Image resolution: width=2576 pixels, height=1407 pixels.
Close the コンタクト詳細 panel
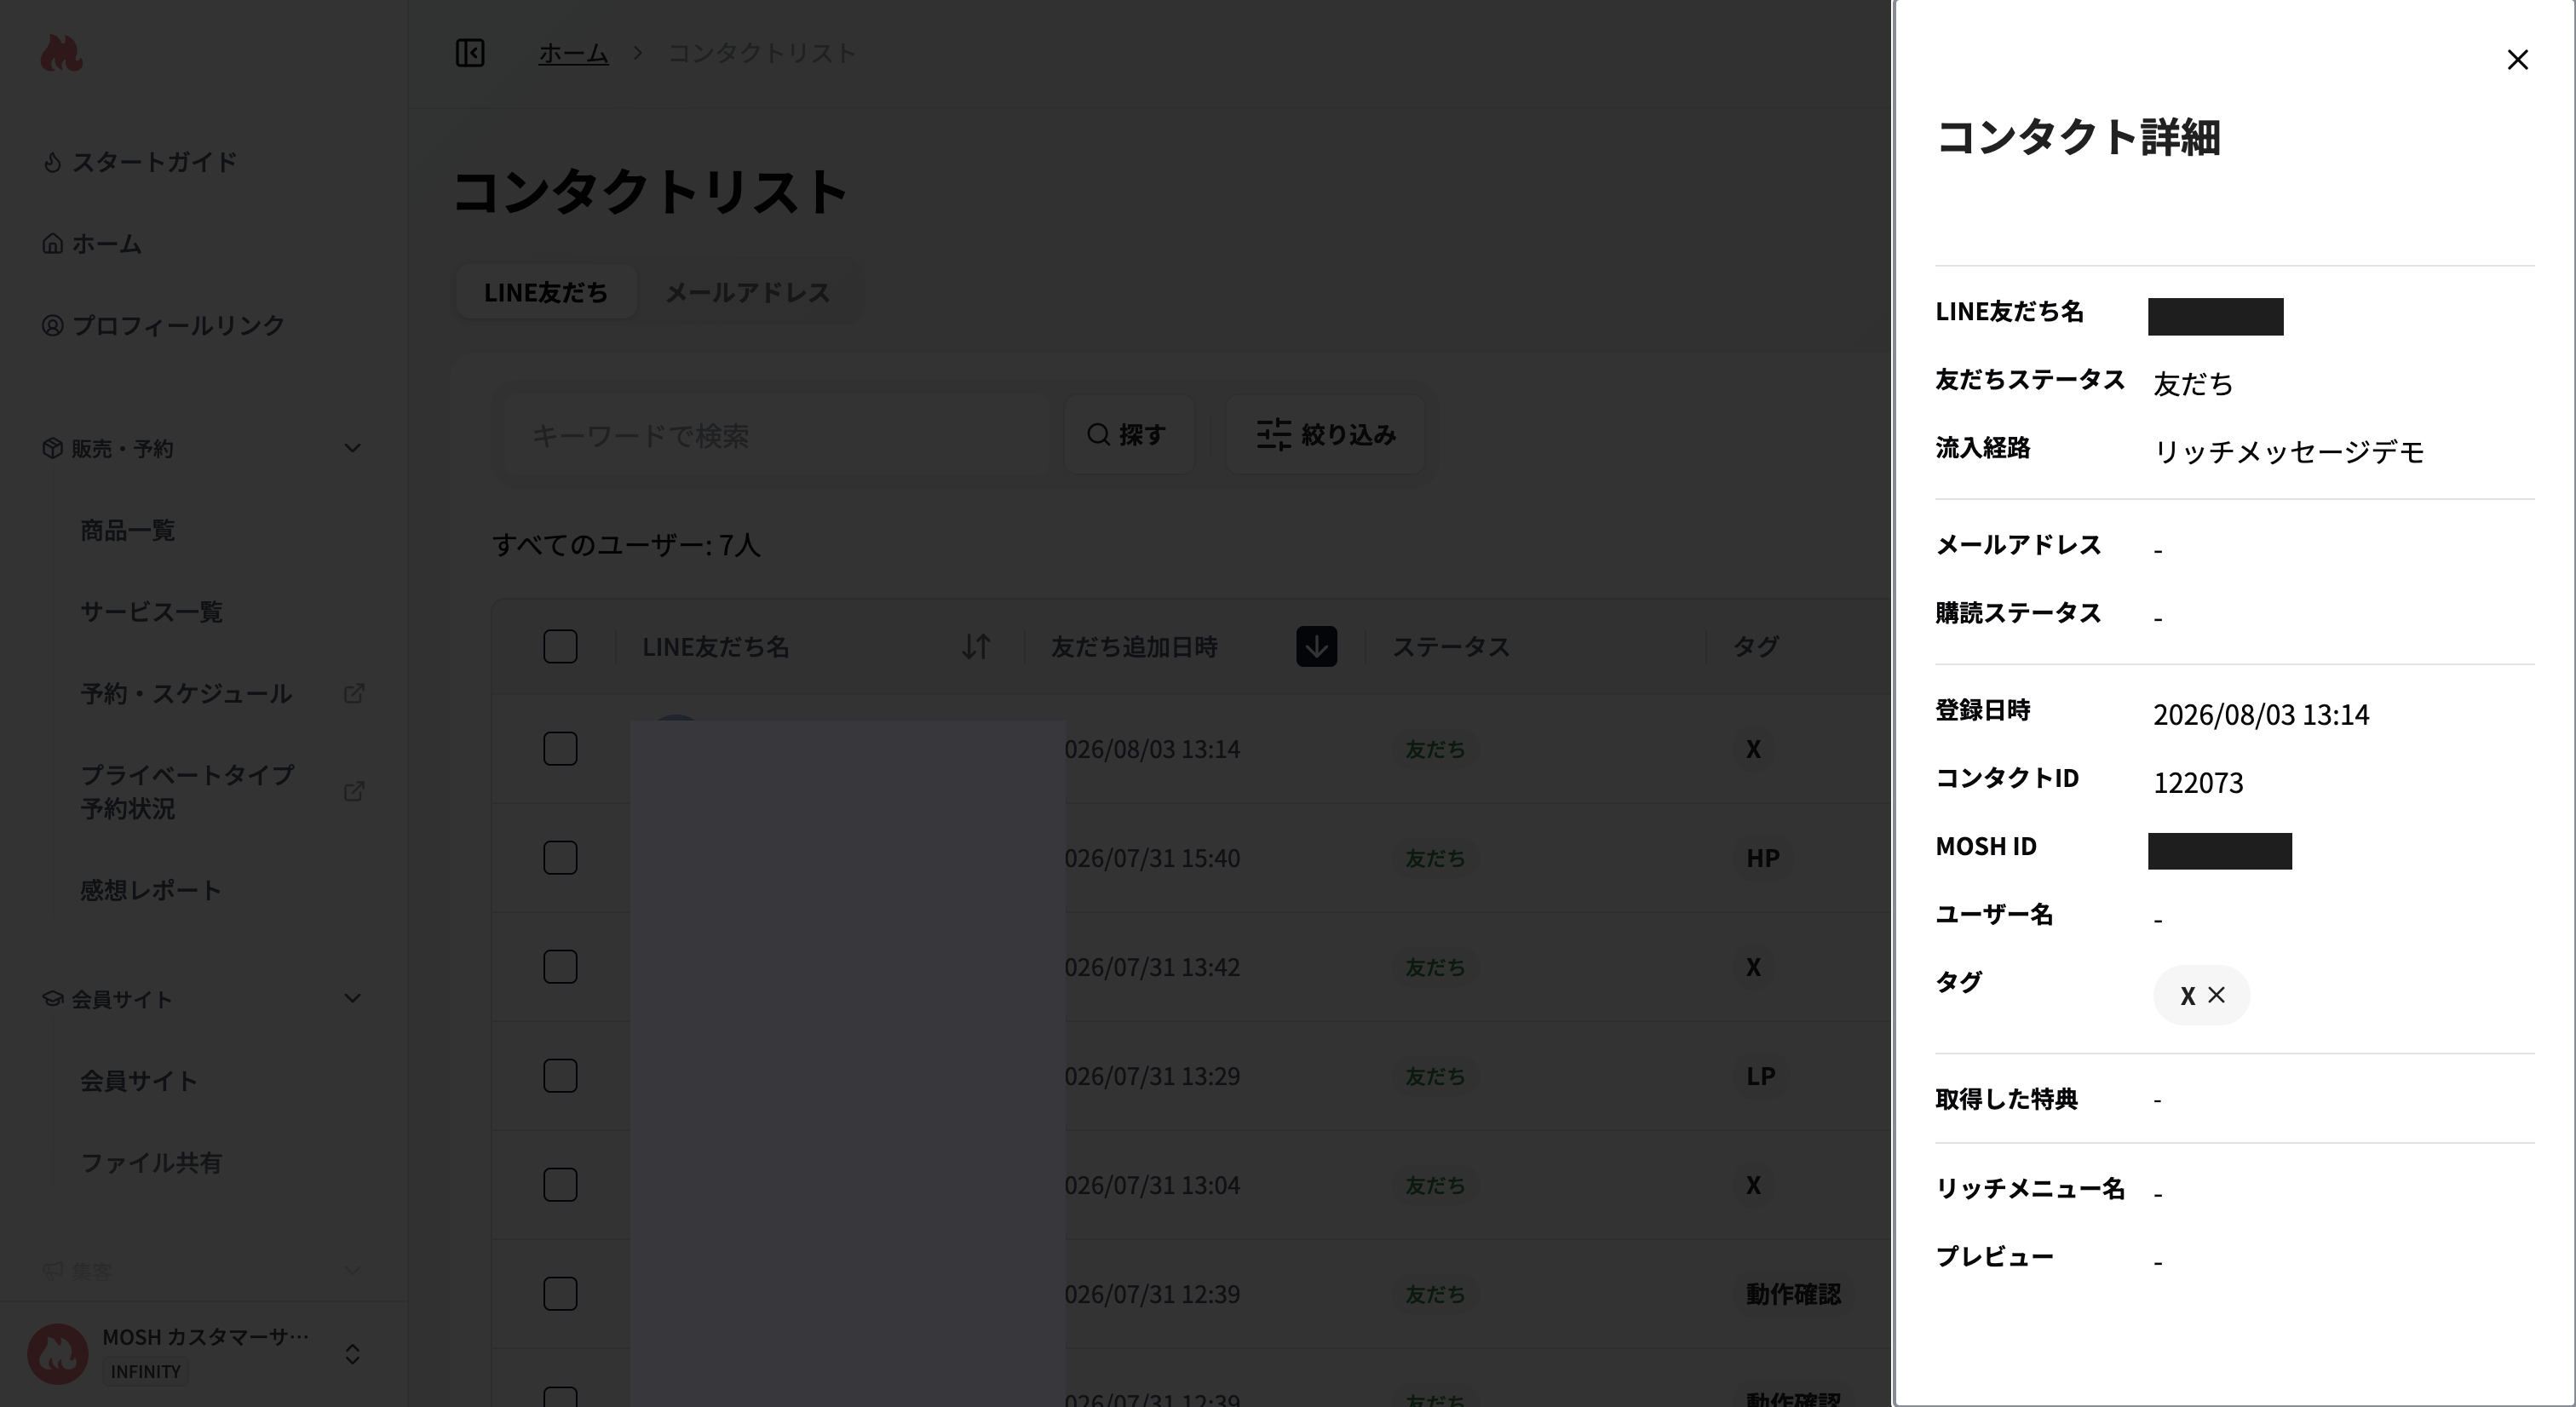click(x=2517, y=60)
